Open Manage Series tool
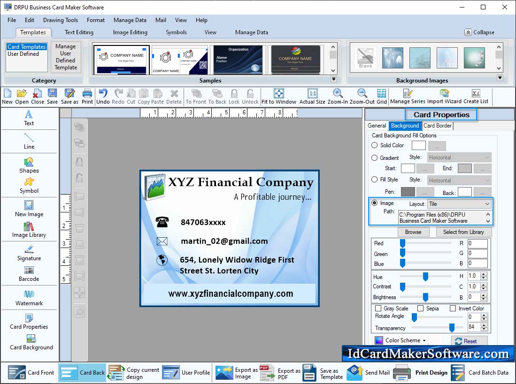The height and width of the screenshot is (384, 516). [x=408, y=97]
